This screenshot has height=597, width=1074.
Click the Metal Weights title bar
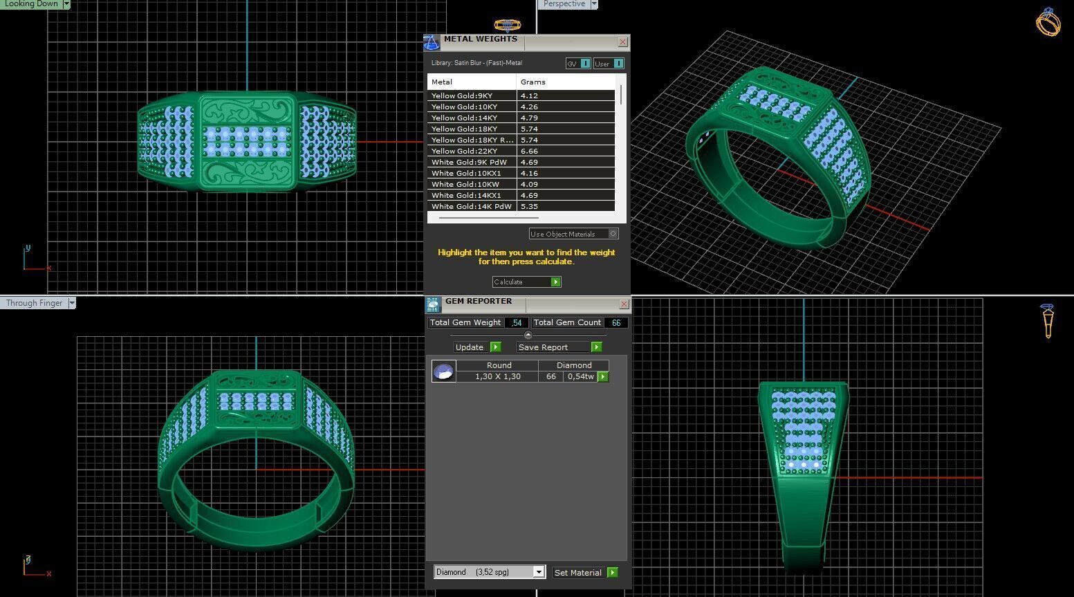[x=527, y=42]
